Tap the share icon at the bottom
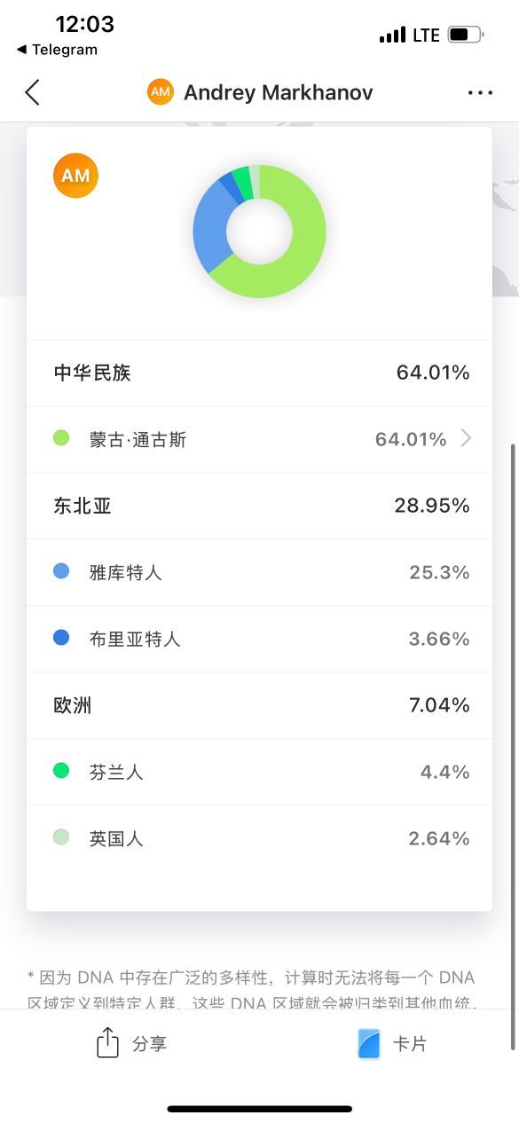This screenshot has width=519, height=1123. [x=107, y=1042]
